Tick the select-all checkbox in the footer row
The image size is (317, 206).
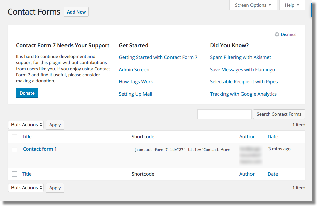coord(14,174)
